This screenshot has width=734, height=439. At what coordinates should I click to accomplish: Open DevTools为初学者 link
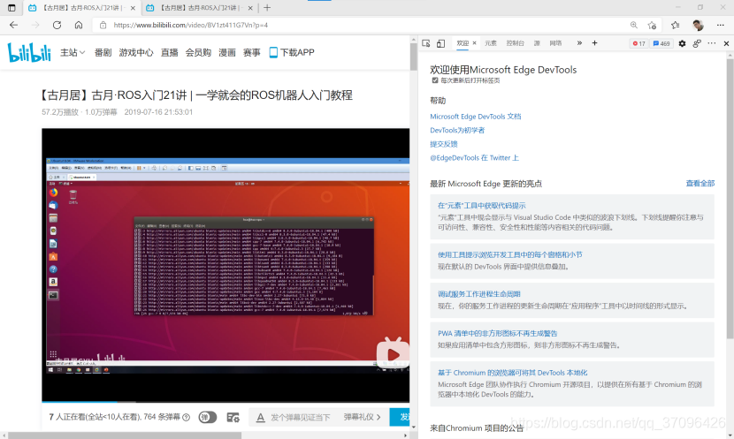[x=457, y=130]
